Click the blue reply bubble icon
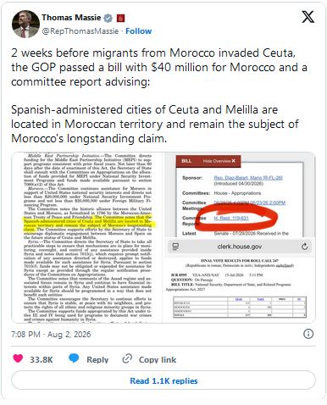This screenshot has width=327, height=405. click(x=74, y=358)
